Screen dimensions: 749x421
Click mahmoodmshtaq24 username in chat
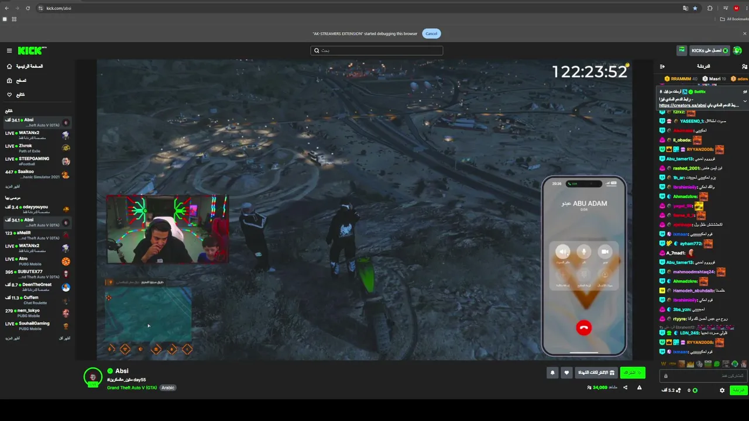pos(694,272)
